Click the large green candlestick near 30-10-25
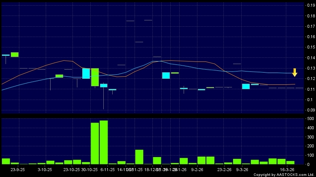Viewport: 316px width, 177px height. click(x=95, y=77)
